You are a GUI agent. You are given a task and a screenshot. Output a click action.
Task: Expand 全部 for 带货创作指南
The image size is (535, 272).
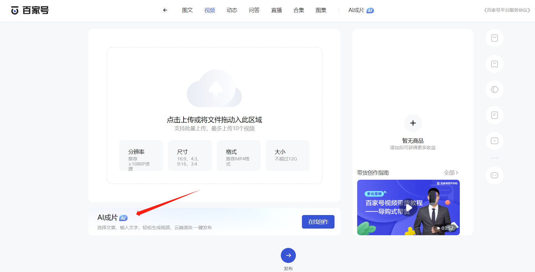coord(451,173)
